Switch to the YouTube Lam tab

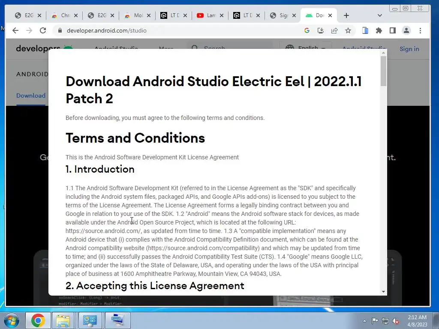pos(210,15)
